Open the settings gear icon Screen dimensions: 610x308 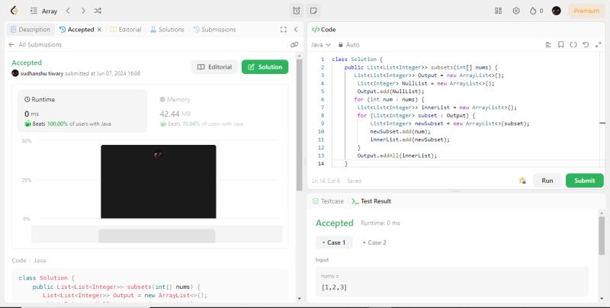pos(516,11)
